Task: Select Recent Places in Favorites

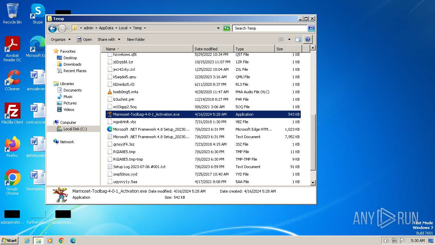Action: [x=75, y=71]
